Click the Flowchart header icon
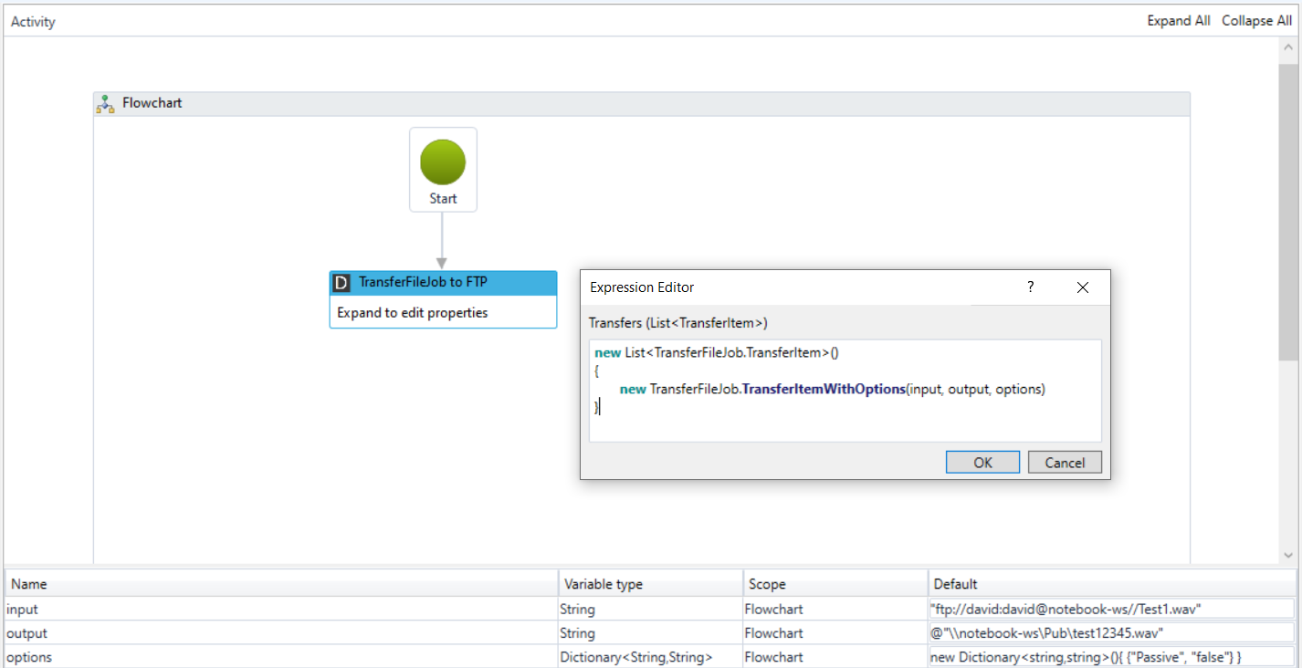 pyautogui.click(x=105, y=104)
